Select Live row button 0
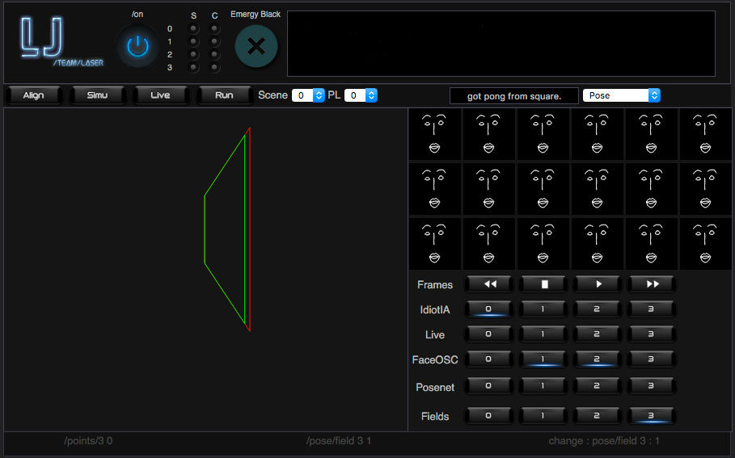The height and width of the screenshot is (458, 735). tap(489, 334)
